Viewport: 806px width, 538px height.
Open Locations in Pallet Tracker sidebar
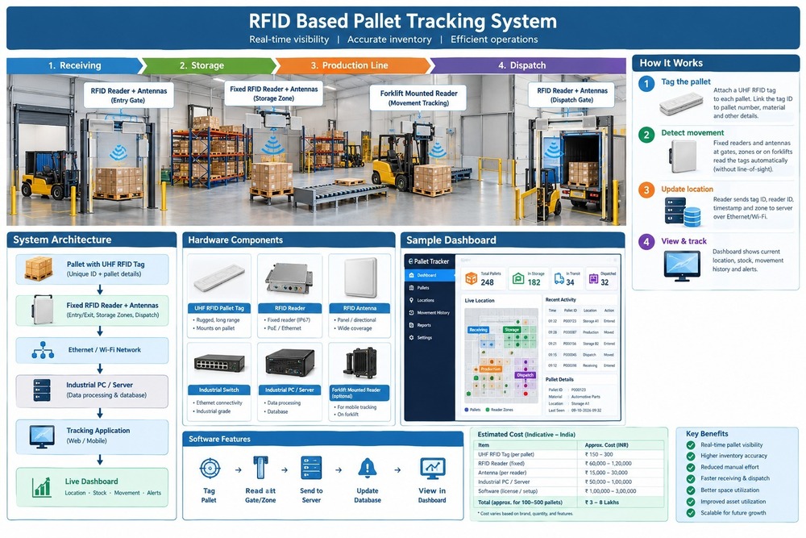[x=430, y=300]
